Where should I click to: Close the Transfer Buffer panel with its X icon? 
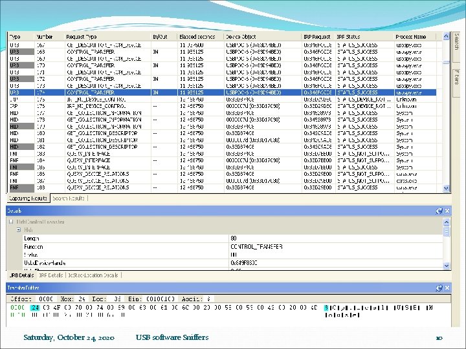(447, 288)
